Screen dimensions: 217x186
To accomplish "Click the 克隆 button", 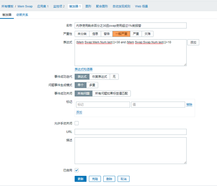I will [95, 179].
